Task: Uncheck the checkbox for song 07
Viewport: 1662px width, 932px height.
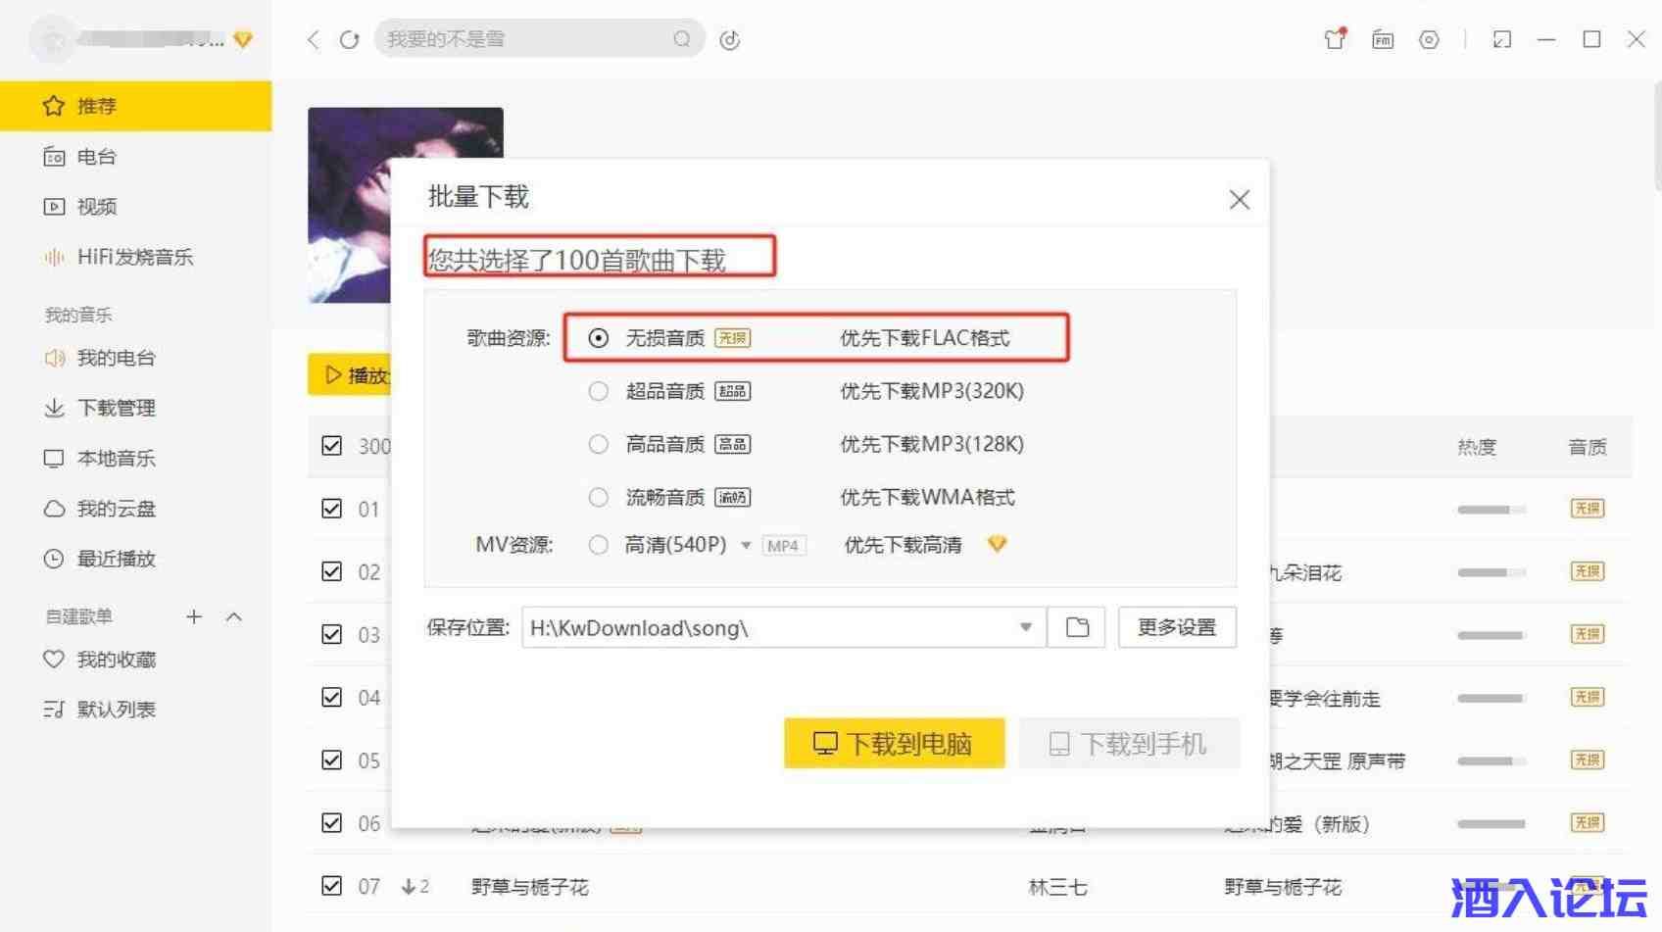Action: coord(332,886)
